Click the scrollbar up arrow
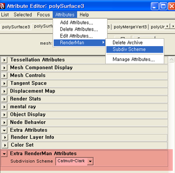This screenshot has width=175, height=173. (x=171, y=59)
